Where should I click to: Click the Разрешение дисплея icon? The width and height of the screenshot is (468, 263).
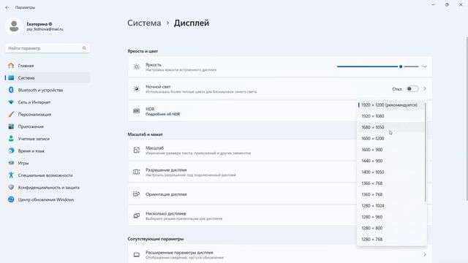click(x=137, y=172)
